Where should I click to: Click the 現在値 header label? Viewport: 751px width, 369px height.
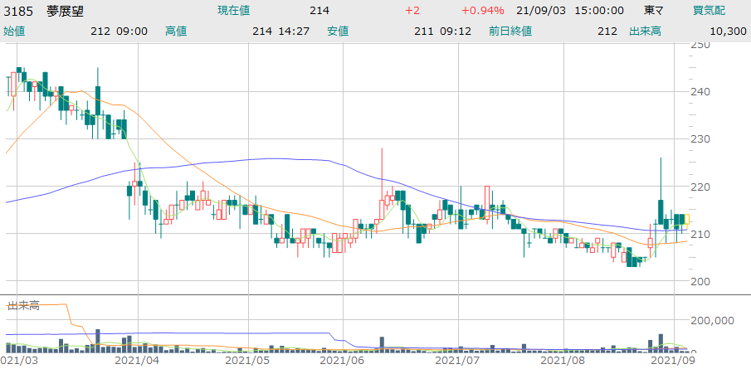pyautogui.click(x=233, y=10)
